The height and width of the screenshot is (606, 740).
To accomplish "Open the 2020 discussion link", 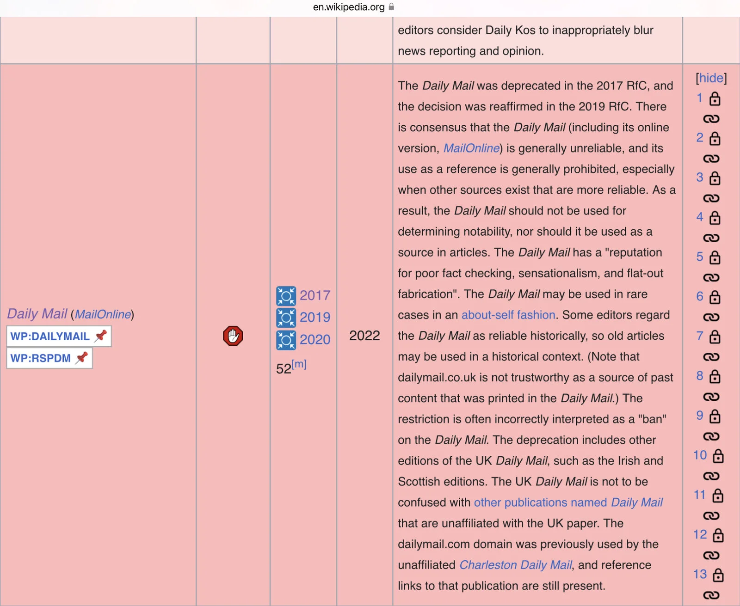I will pyautogui.click(x=315, y=340).
